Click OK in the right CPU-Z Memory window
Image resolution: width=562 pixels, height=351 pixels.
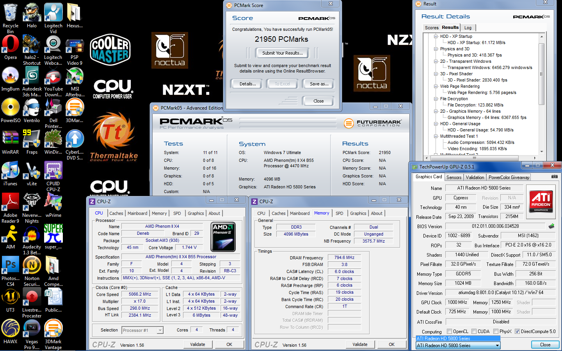click(x=391, y=344)
